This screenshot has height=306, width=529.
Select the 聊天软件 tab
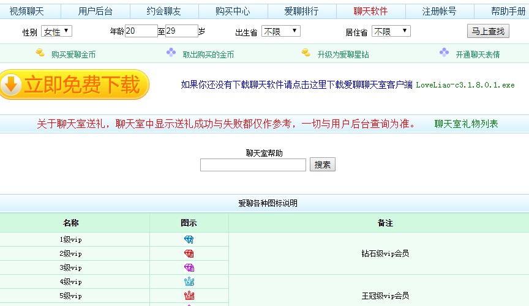click(370, 12)
